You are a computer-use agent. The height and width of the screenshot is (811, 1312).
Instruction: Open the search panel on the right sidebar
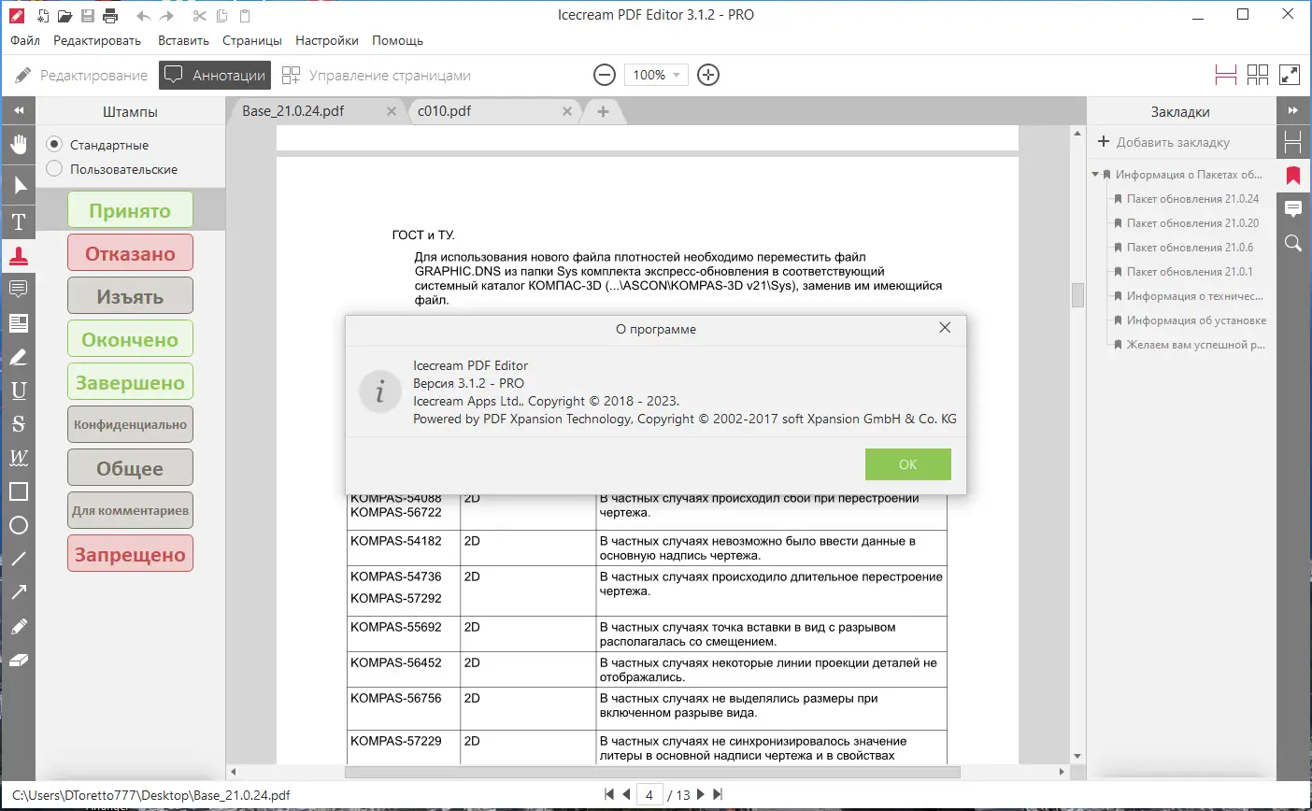[1292, 242]
